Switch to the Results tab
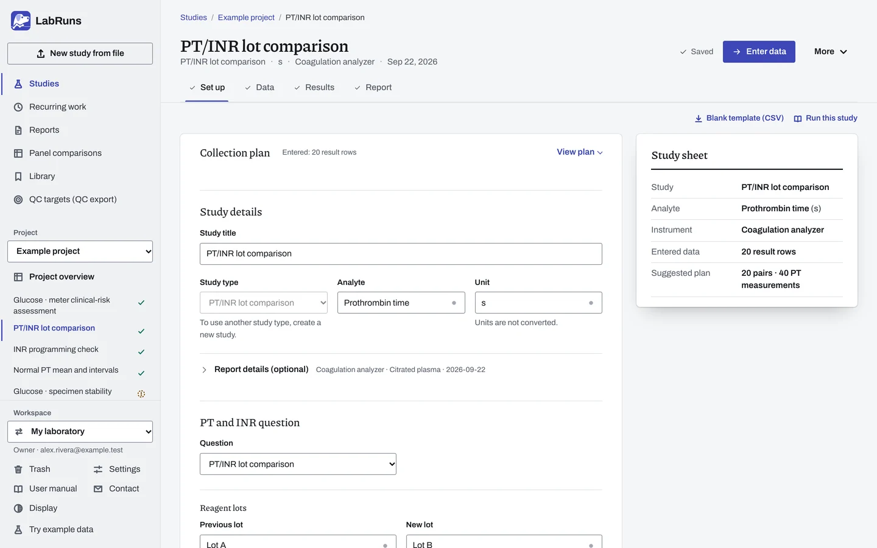This screenshot has width=877, height=548. click(314, 88)
